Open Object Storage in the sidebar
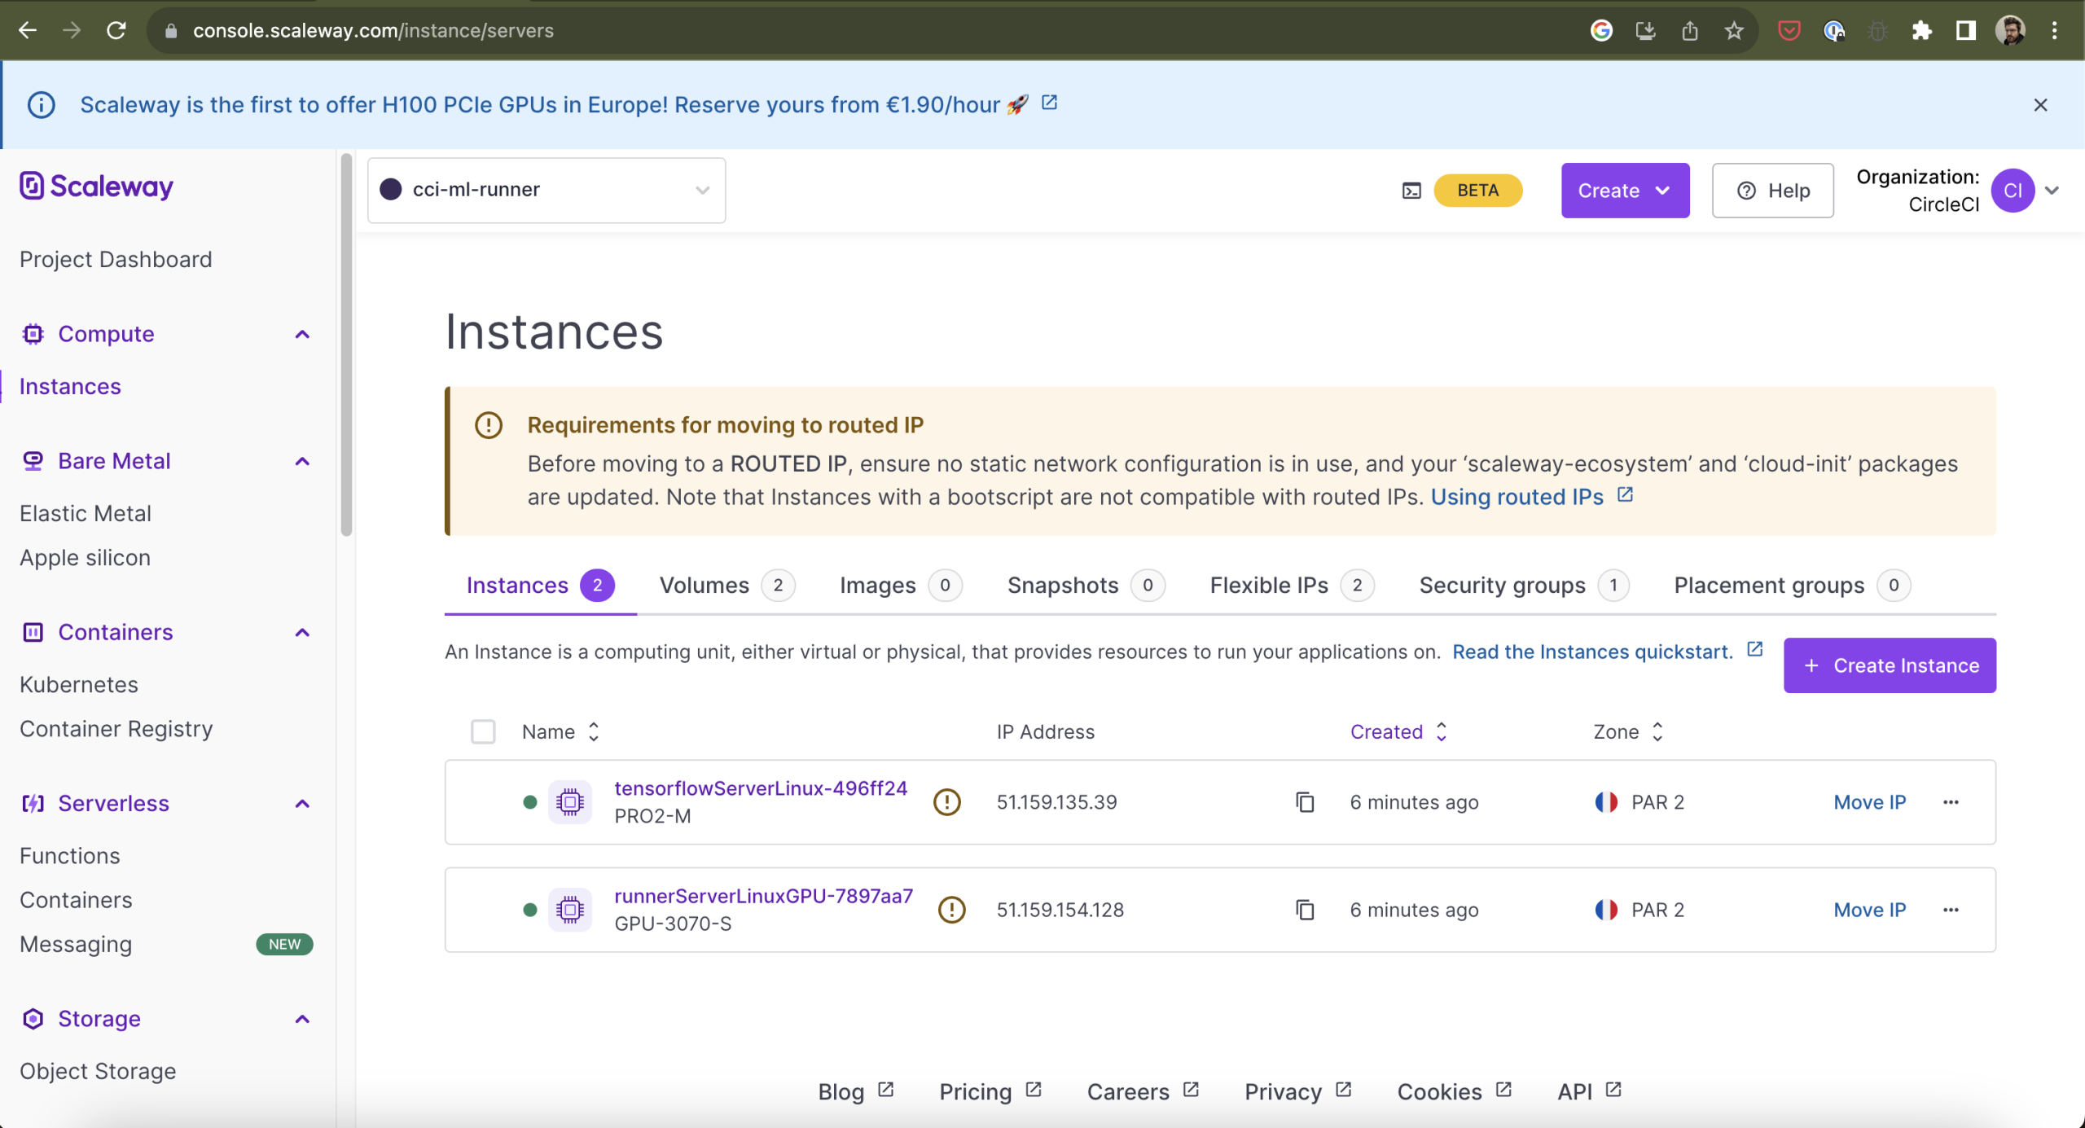The width and height of the screenshot is (2085, 1128). pos(98,1071)
